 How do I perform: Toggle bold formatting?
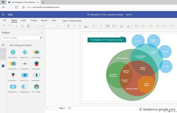69,26
